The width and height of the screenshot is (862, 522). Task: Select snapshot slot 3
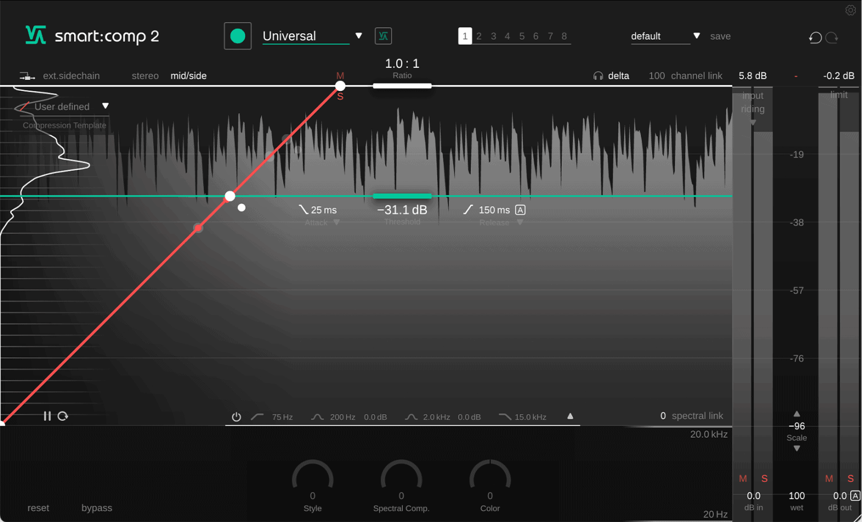point(493,35)
